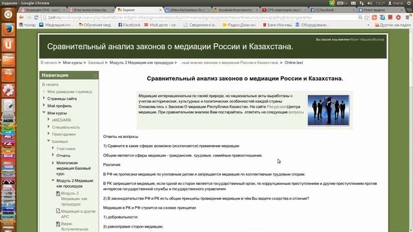Click the Мои курсы breadcrumb link
Image resolution: width=413 pixels, height=232 pixels.
tap(72, 63)
